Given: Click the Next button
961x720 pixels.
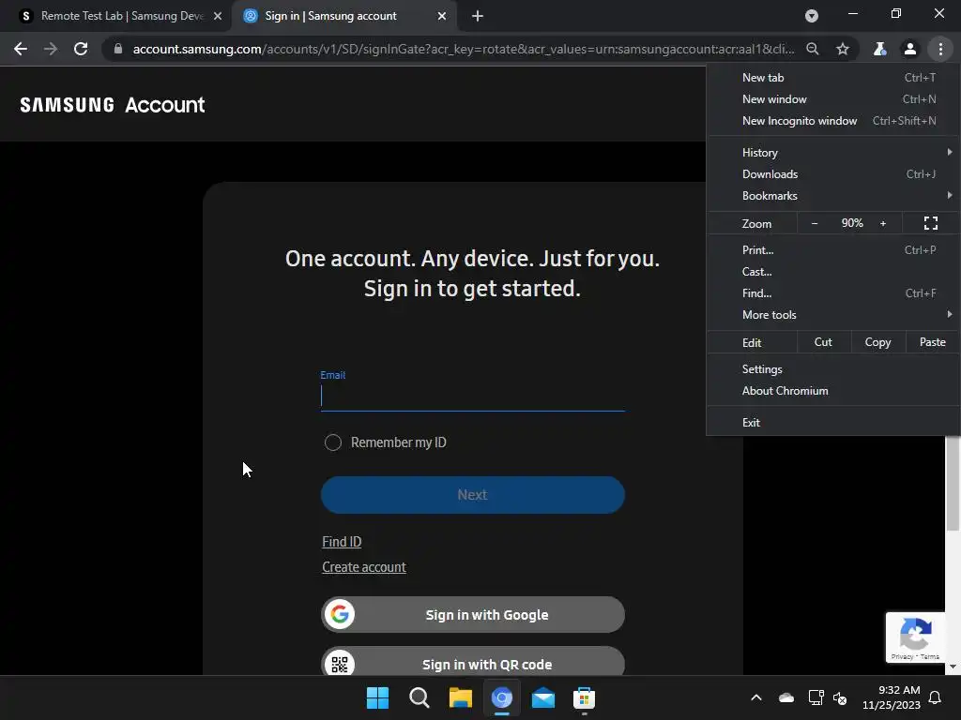Looking at the screenshot, I should tap(473, 495).
